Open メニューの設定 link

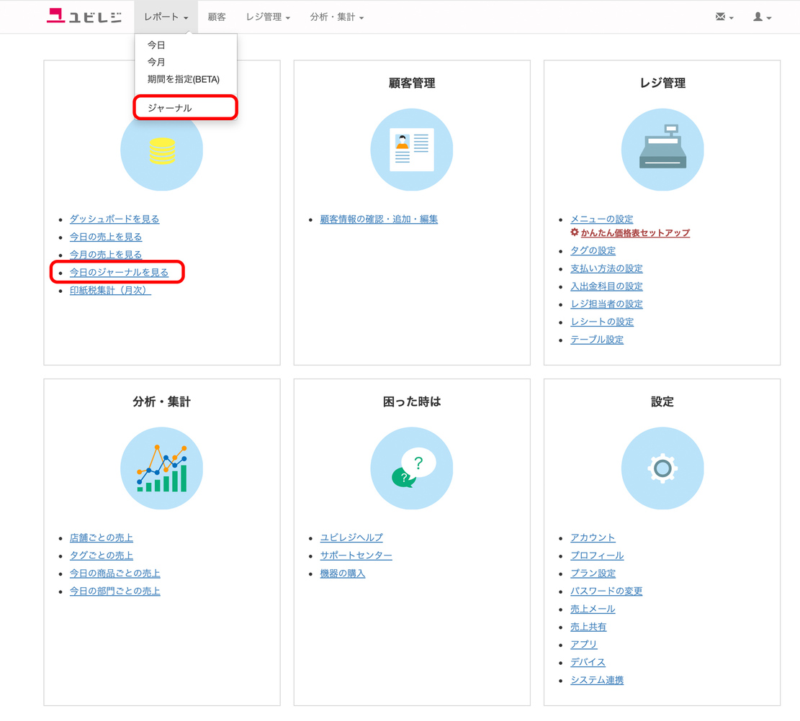[x=601, y=219]
